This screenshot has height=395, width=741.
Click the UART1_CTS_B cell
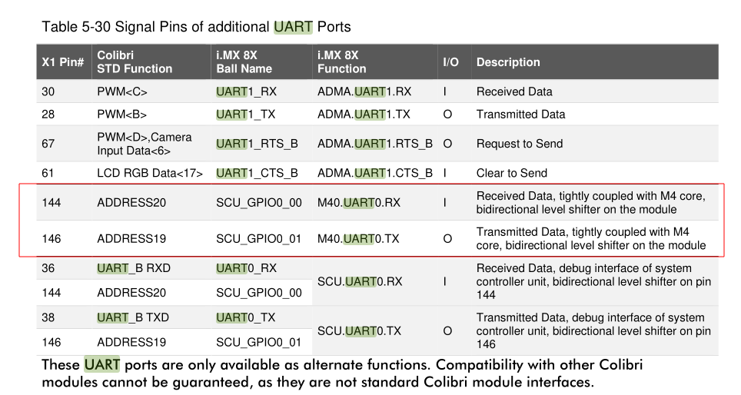pos(257,173)
